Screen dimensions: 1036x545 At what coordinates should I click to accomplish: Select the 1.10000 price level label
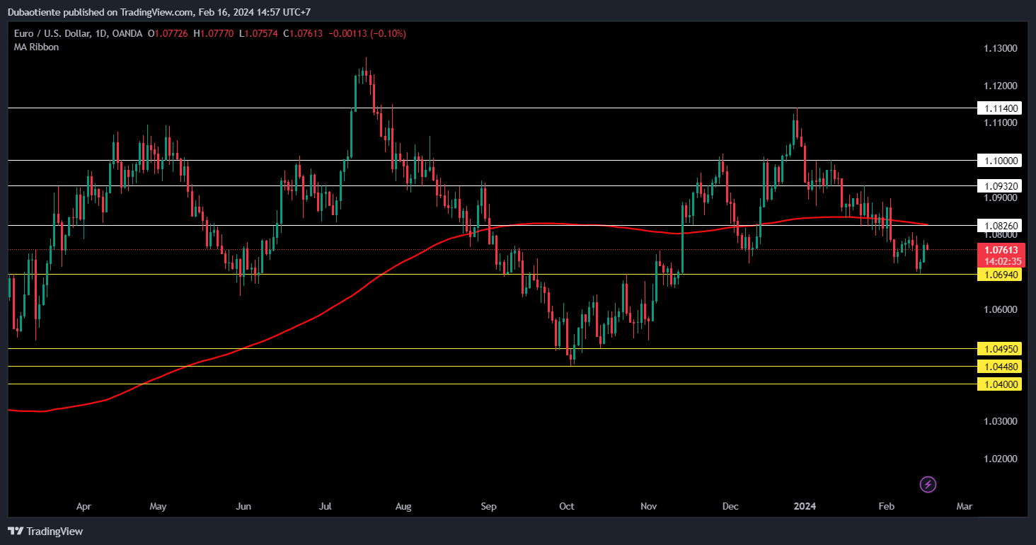tap(999, 160)
